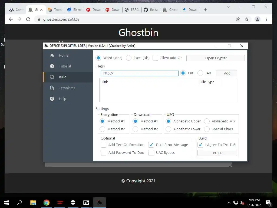Viewport: 277px width, 208px height.
Task: Click the network tray icon
Action: (236, 203)
